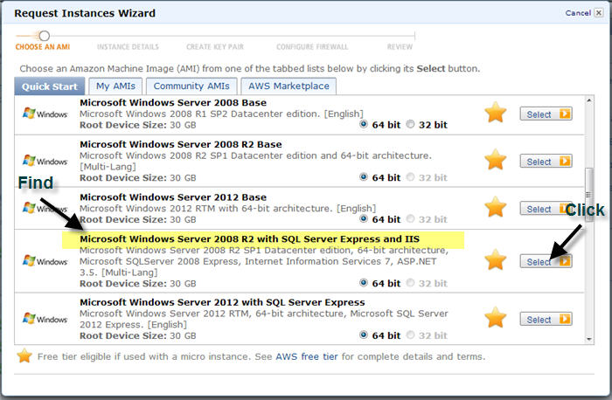Click the free tier star icon in the footer
This screenshot has height=400, width=612.
point(24,355)
